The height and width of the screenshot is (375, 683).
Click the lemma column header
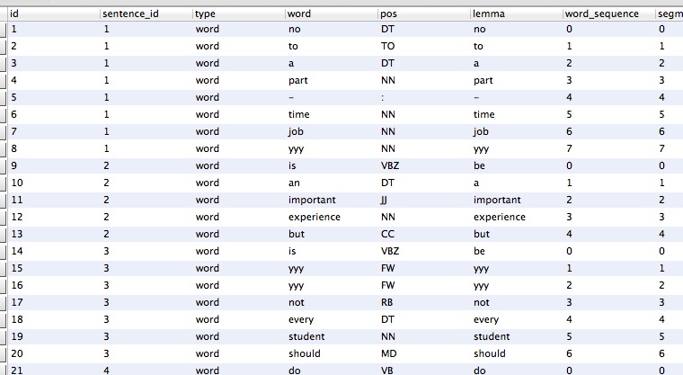(517, 13)
